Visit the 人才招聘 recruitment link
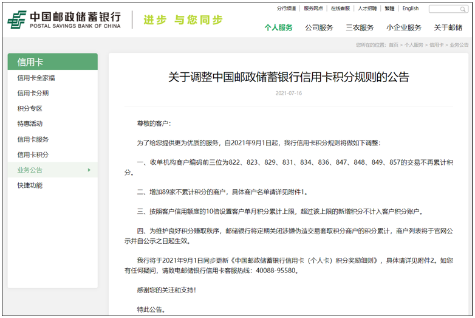Viewport: 475px width, 318px height. pos(367,9)
